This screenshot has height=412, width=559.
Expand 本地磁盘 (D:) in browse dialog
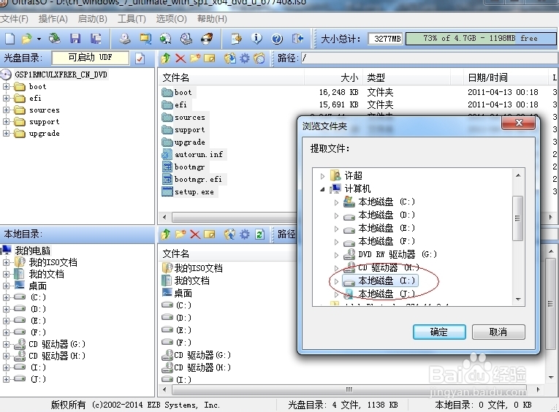click(336, 215)
